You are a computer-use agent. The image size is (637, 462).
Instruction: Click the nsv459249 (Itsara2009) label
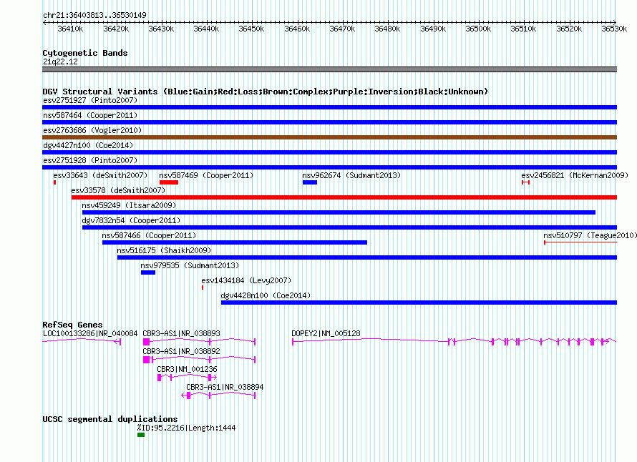129,205
